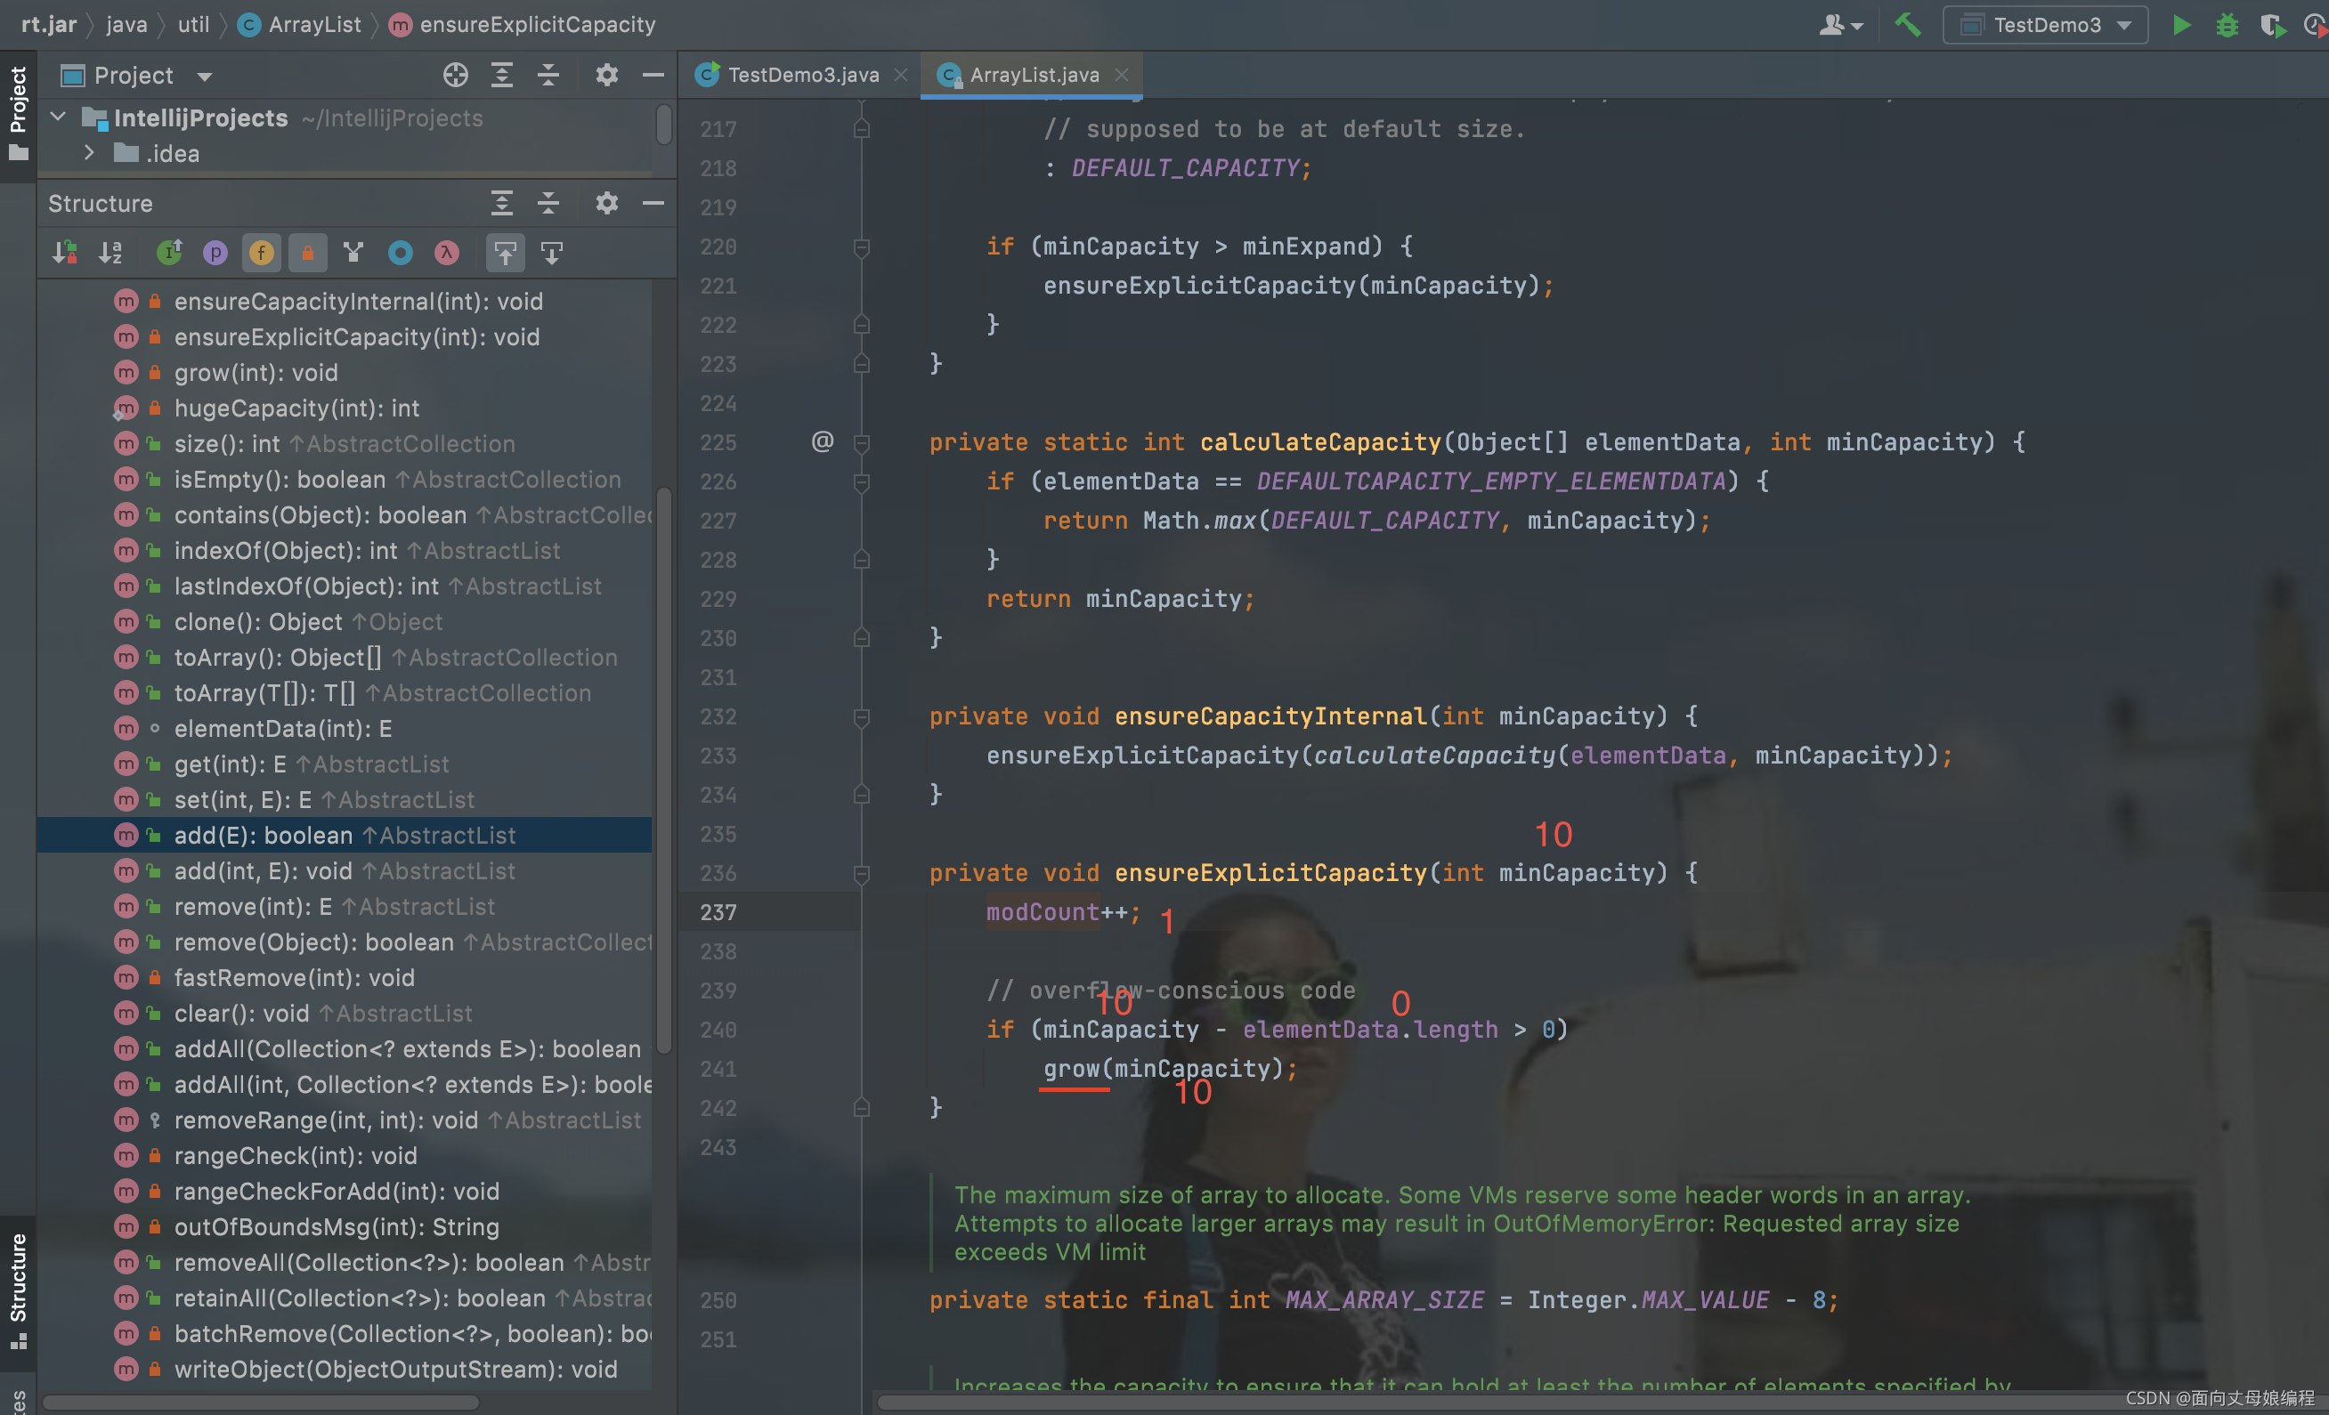Image resolution: width=2329 pixels, height=1415 pixels.
Task: Collapse all in the Project panel
Action: [x=548, y=75]
